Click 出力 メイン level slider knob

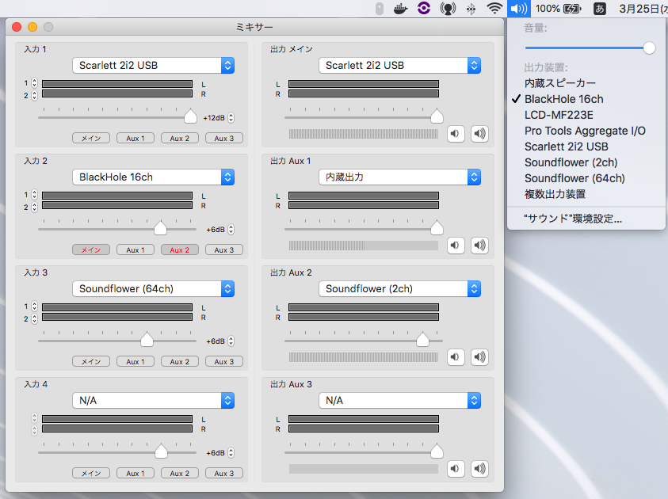[x=437, y=116]
